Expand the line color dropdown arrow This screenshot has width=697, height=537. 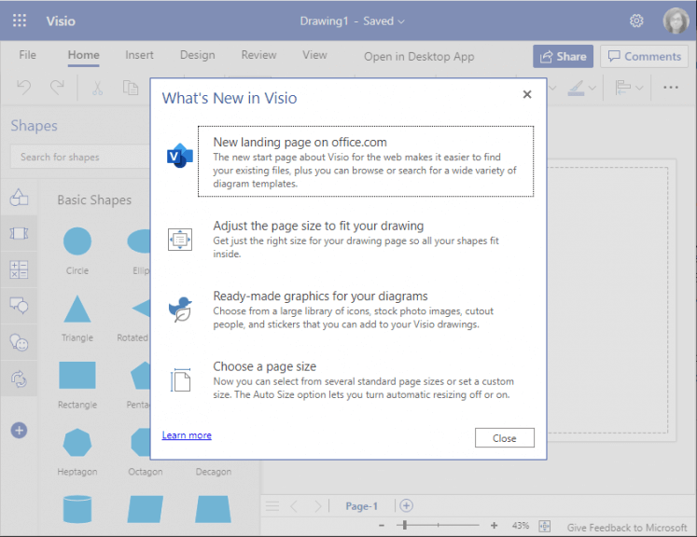[592, 88]
